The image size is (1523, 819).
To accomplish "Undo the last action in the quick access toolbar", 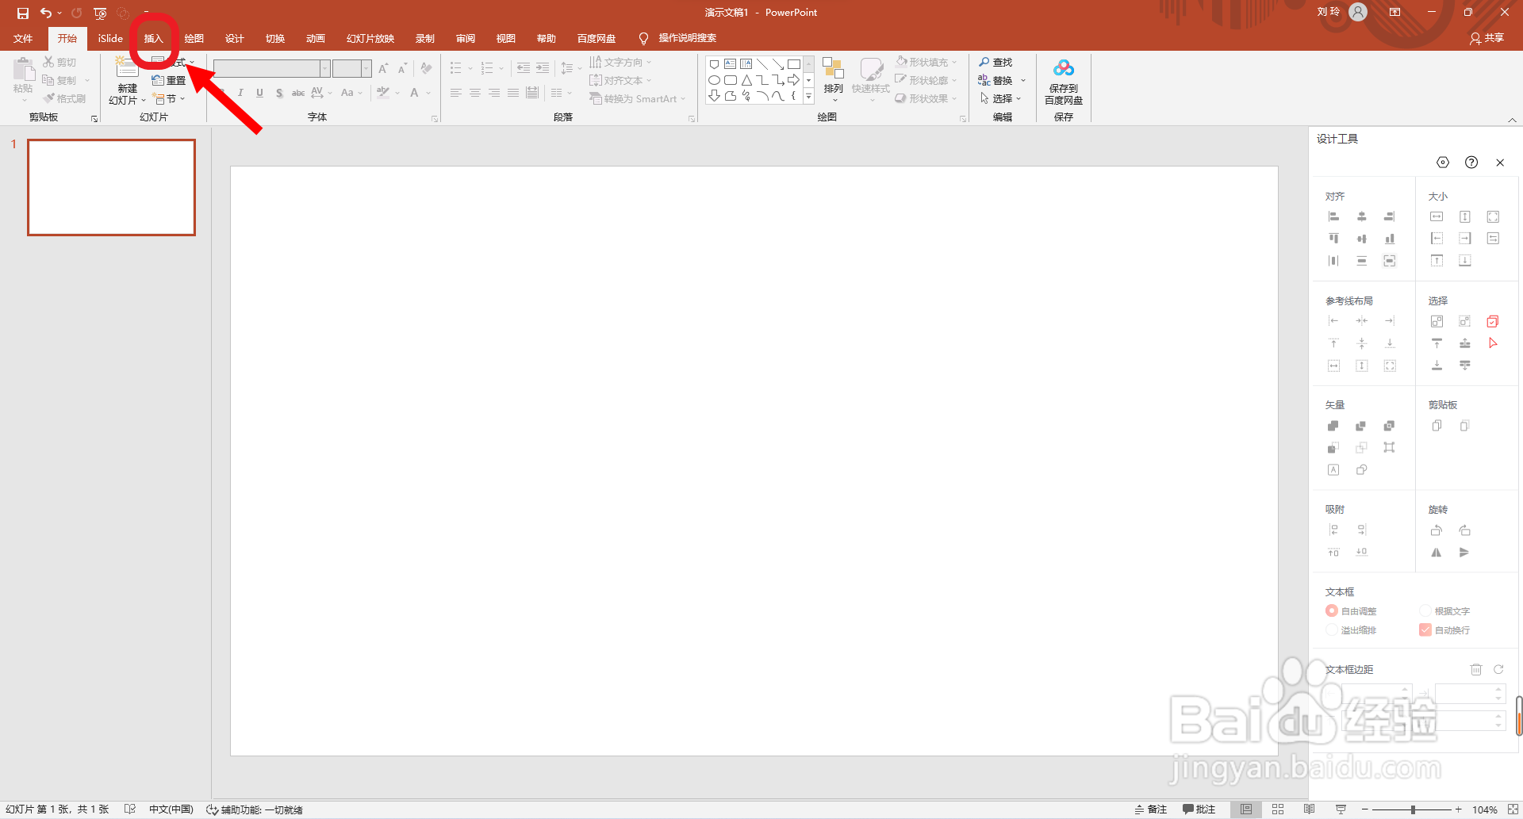I will coord(46,13).
